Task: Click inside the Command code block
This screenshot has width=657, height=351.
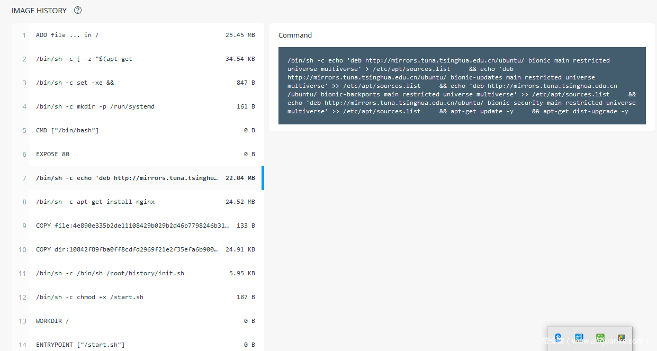Action: [462, 86]
